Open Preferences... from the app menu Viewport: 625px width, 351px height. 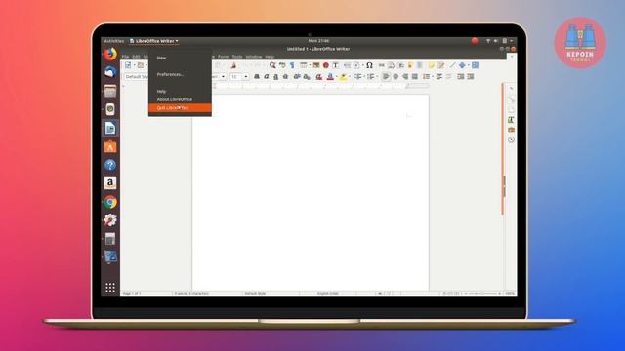click(170, 74)
